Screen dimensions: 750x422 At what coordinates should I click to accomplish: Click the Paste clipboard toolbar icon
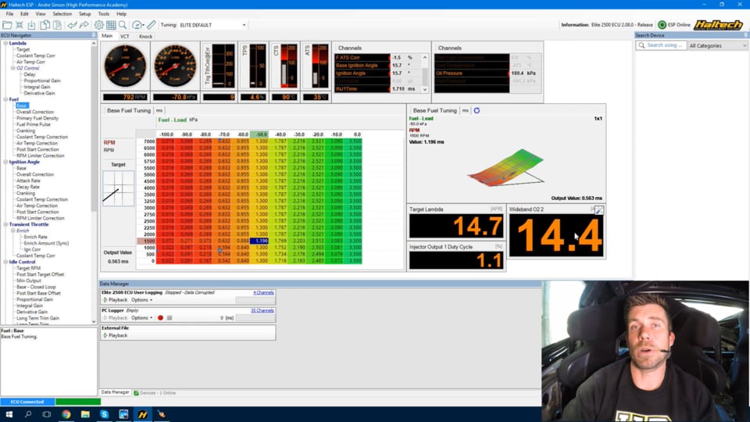57,25
